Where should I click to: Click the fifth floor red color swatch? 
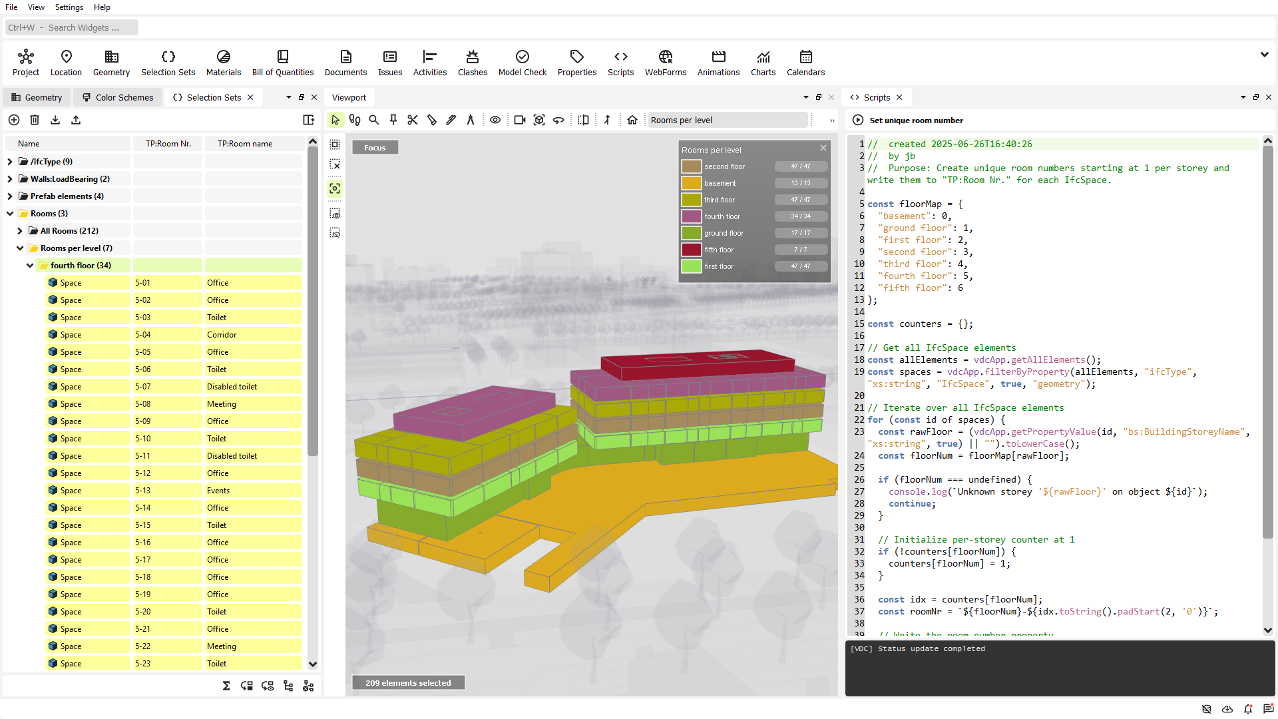click(691, 250)
